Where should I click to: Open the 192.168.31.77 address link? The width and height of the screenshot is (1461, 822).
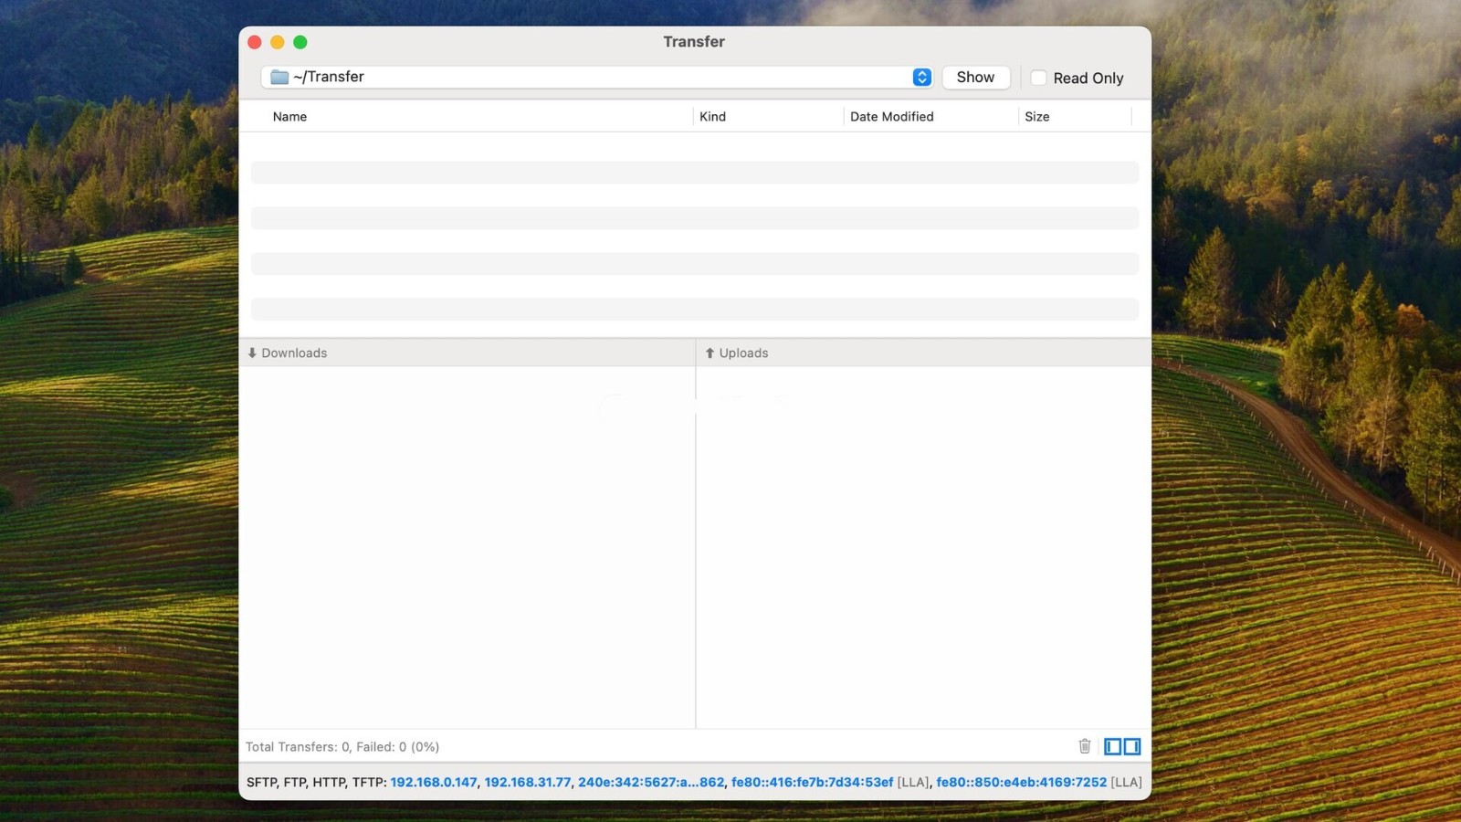coord(528,783)
